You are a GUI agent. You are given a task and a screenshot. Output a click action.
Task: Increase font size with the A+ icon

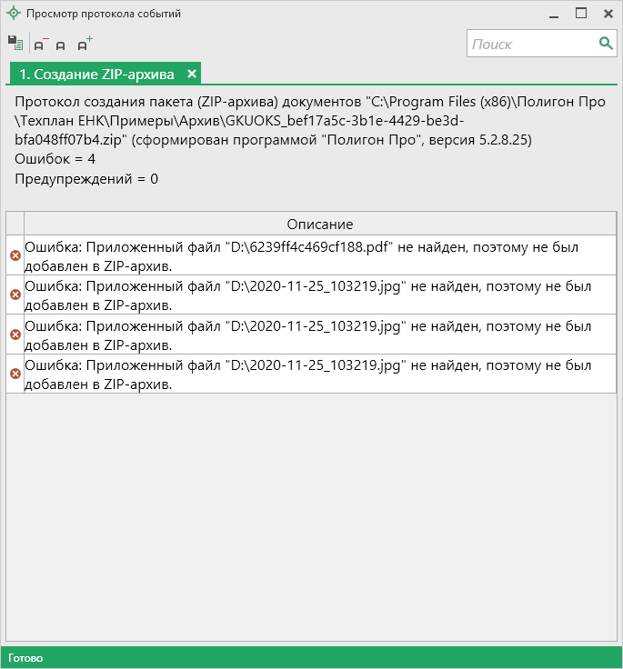(84, 44)
